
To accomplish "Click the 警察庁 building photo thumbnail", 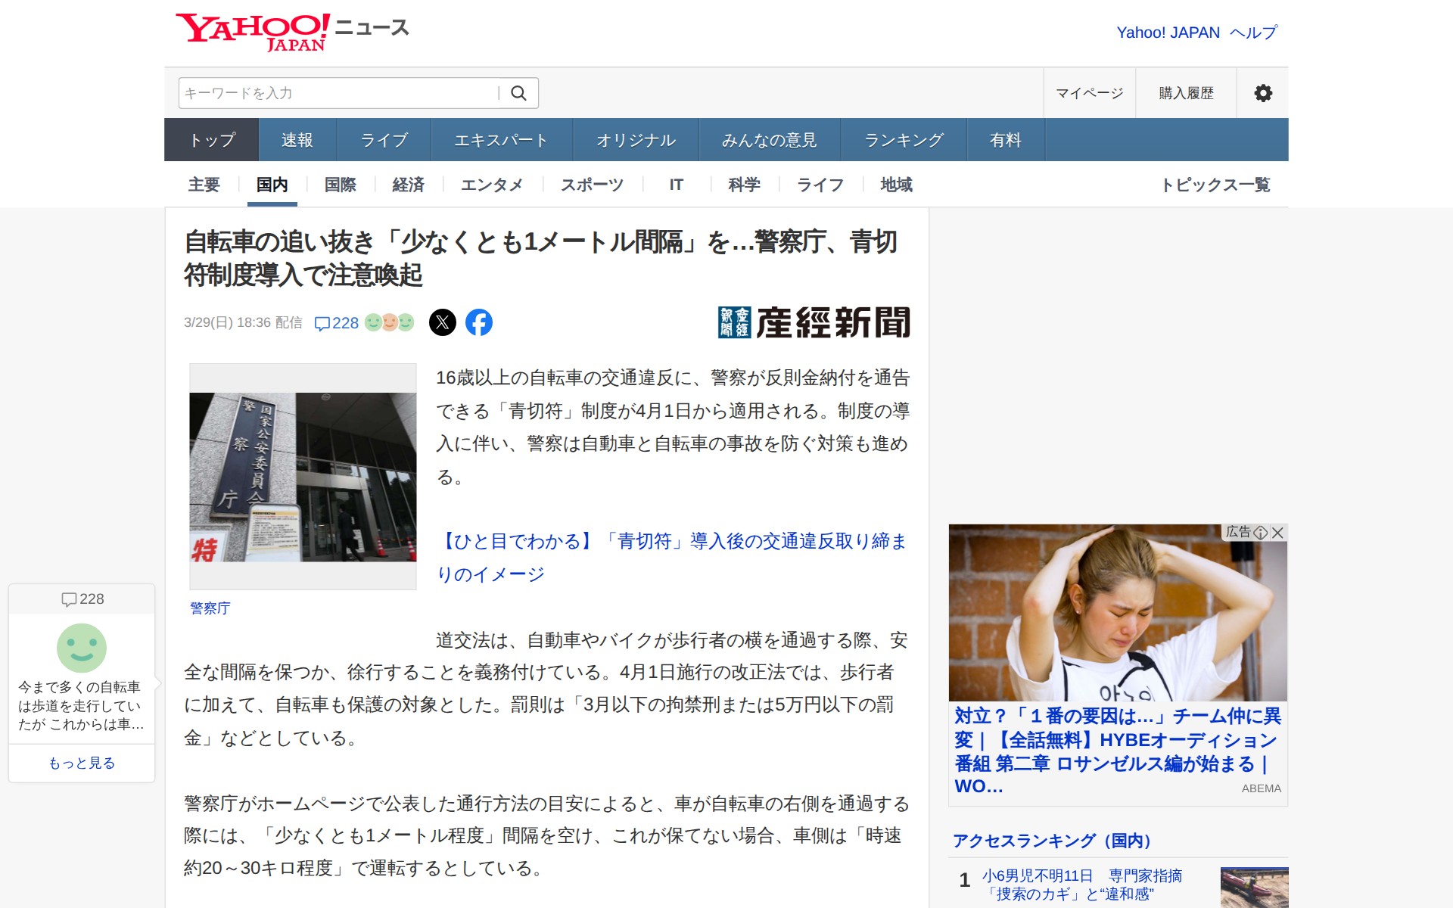I will click(302, 477).
